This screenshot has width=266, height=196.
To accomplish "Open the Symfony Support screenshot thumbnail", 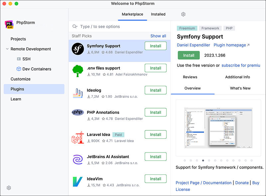I will coord(218,128).
